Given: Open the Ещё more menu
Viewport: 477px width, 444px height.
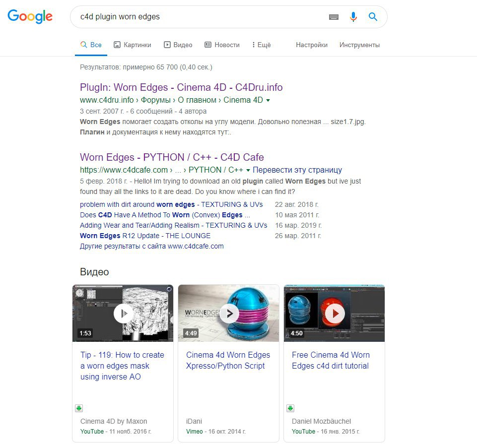Looking at the screenshot, I should 261,45.
